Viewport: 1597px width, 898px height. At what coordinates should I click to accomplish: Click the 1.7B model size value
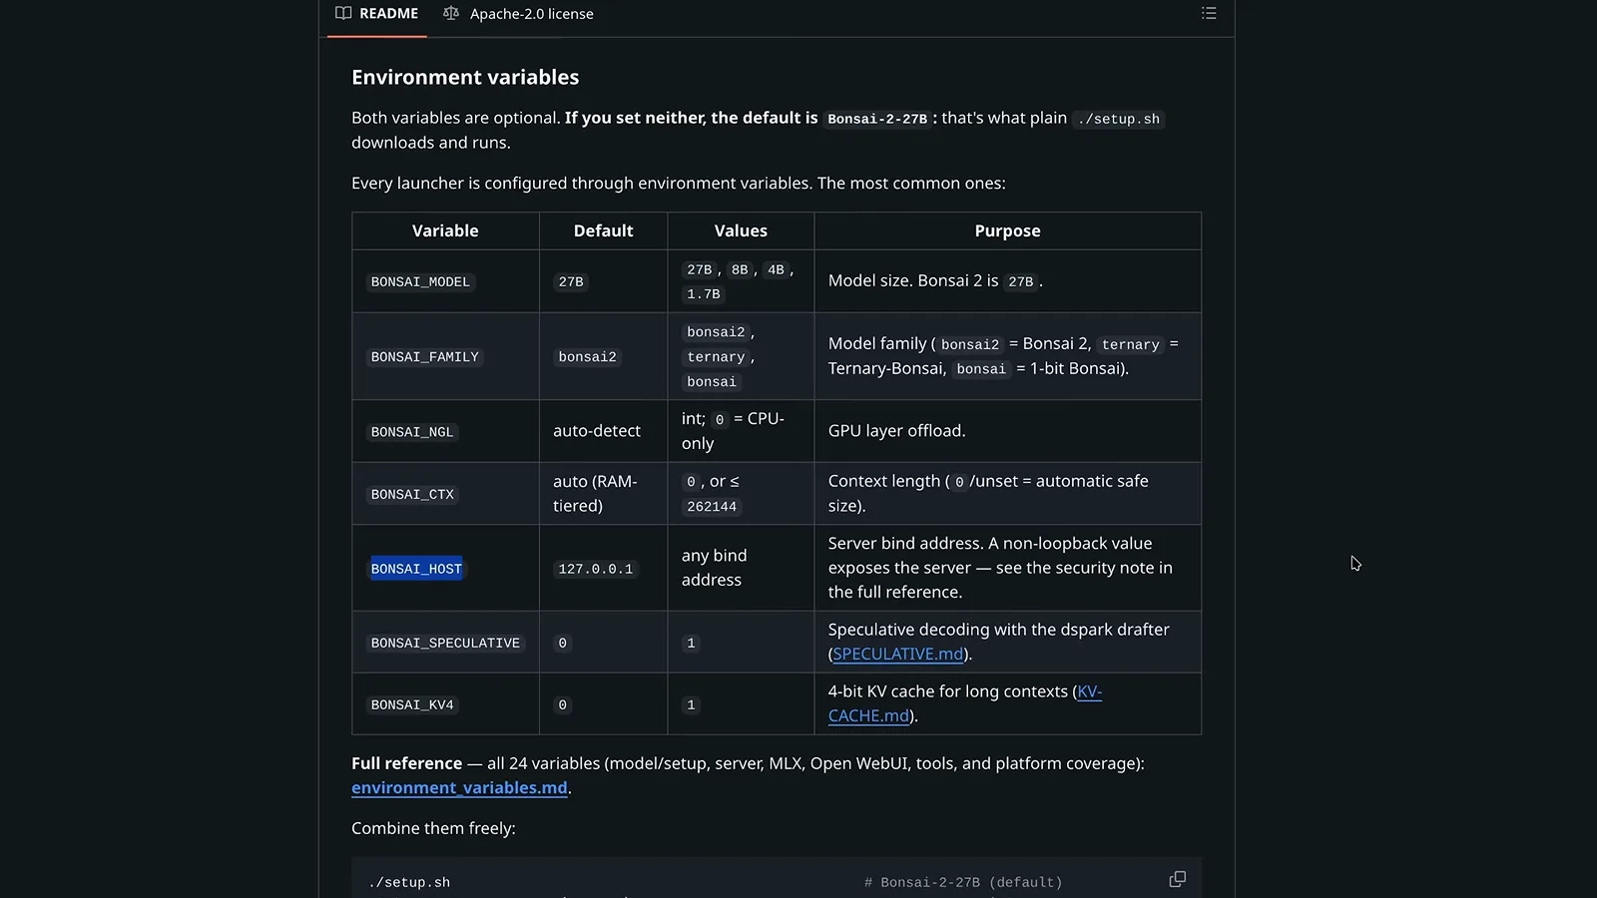(x=704, y=294)
